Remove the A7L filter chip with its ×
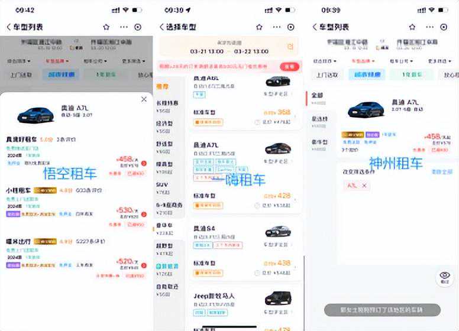The image size is (459, 331). point(364,186)
